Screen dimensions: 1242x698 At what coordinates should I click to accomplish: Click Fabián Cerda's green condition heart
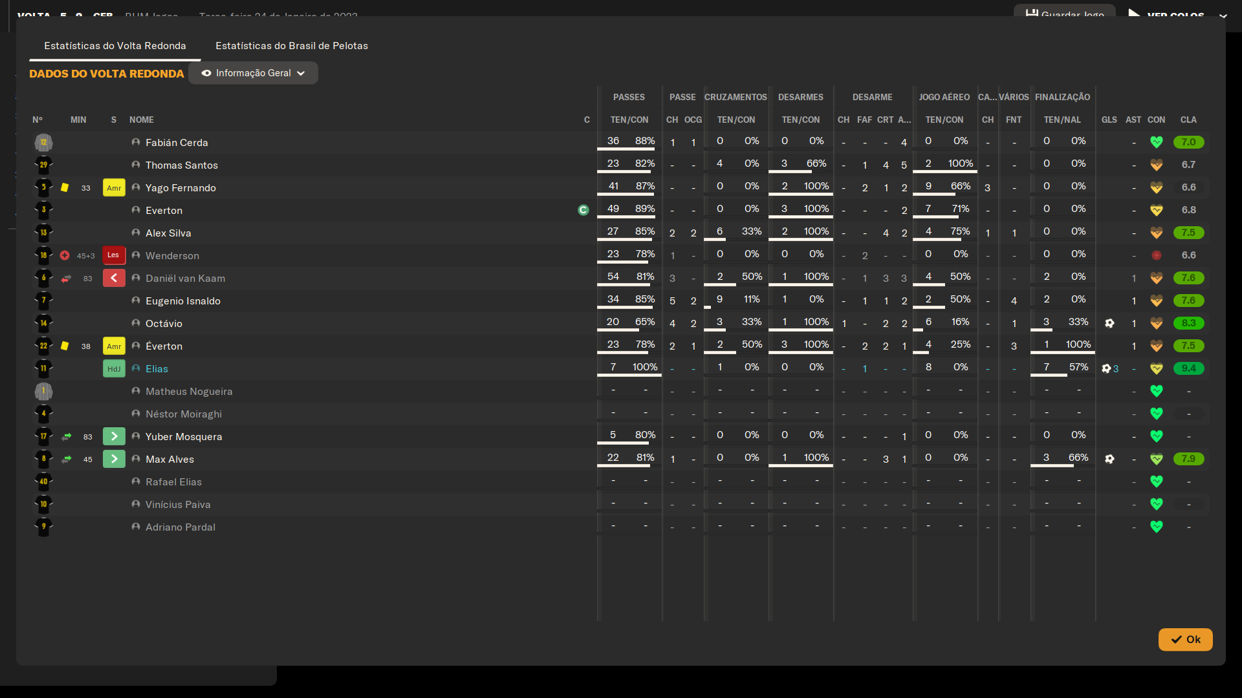click(1157, 142)
